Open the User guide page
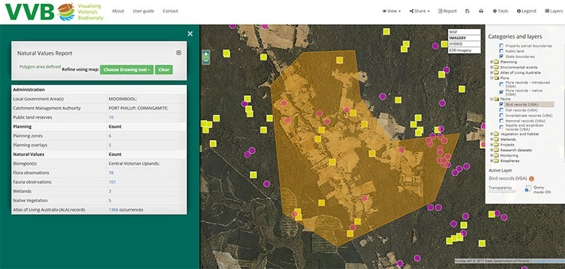 pyautogui.click(x=143, y=11)
